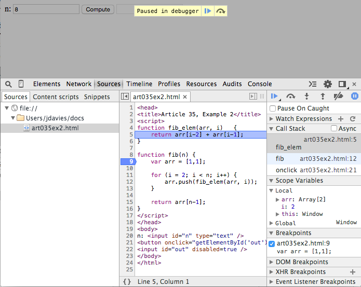The image size is (361, 287).
Task: Select the Snippets navigator tab
Action: 97,97
